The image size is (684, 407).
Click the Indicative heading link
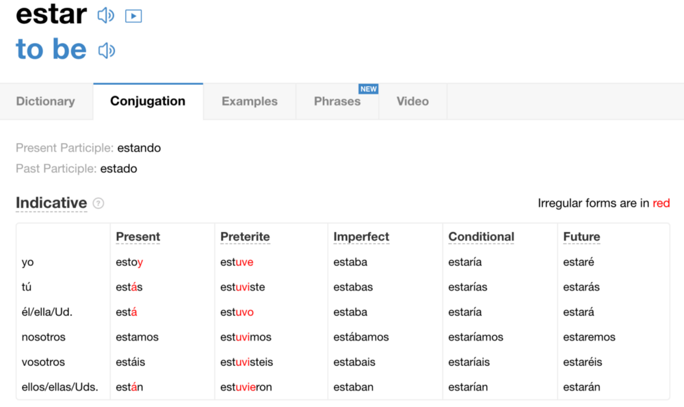[51, 203]
